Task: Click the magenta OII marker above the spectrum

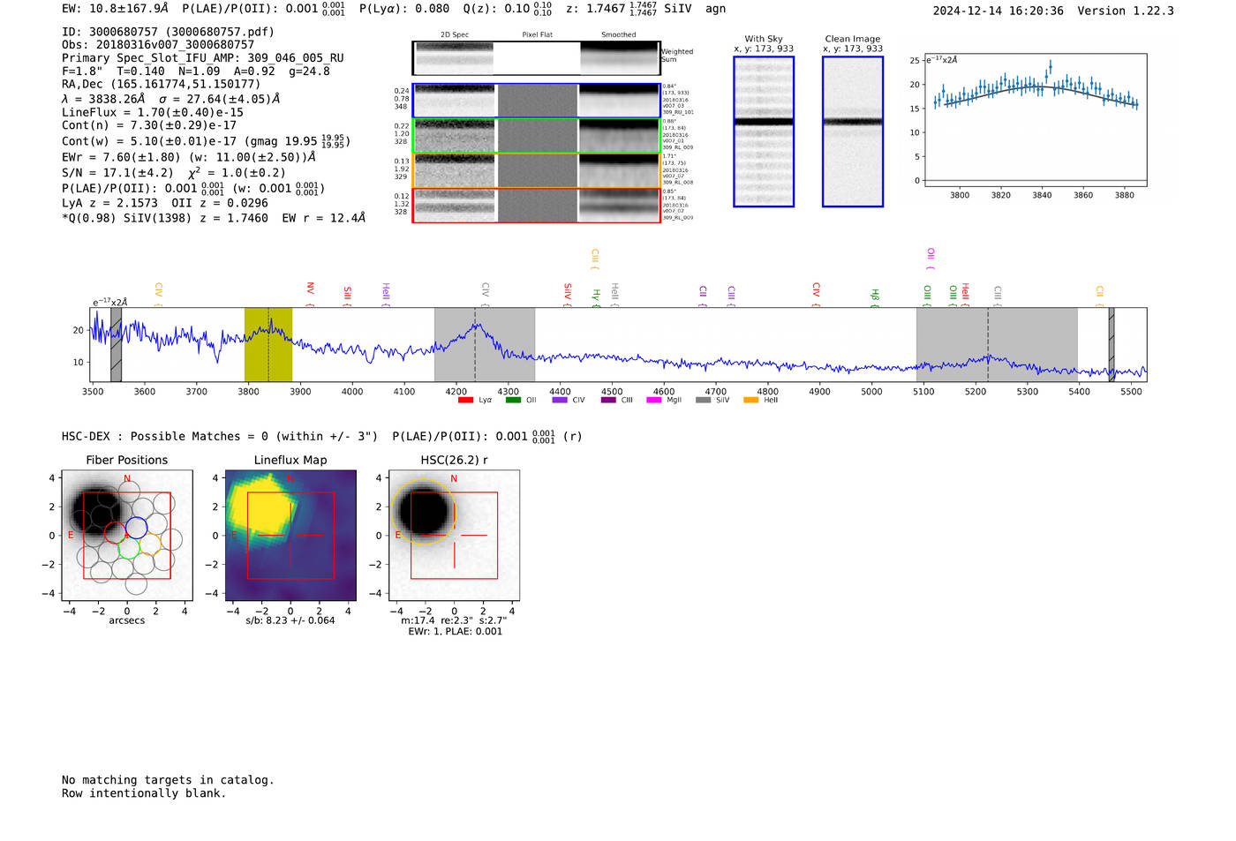Action: (930, 259)
